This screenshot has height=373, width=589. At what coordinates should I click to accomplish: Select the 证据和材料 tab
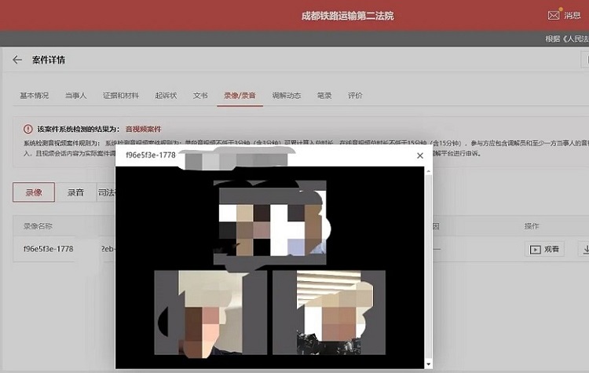(x=120, y=96)
